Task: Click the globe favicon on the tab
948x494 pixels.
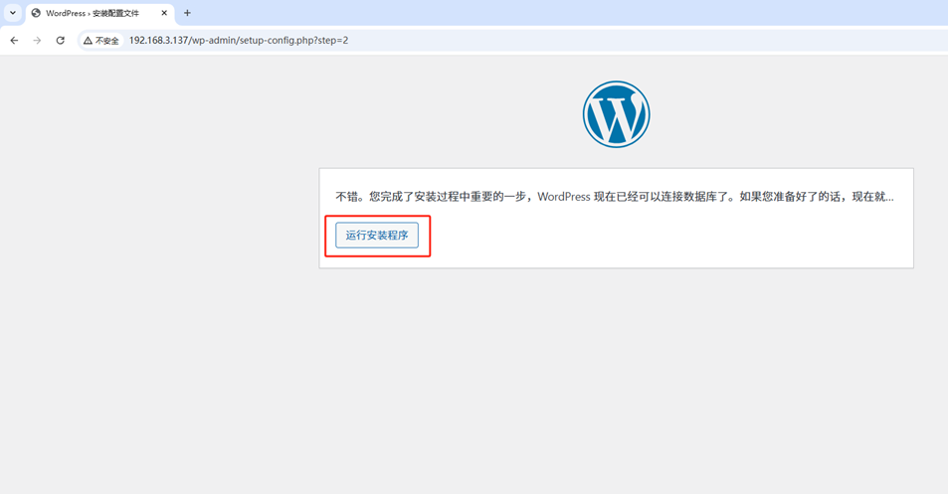Action: tap(36, 13)
